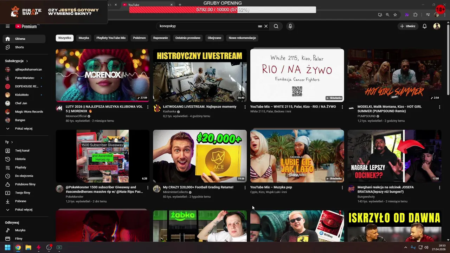
Task: Open more options for Merghani reakcja video
Action: tap(439, 188)
